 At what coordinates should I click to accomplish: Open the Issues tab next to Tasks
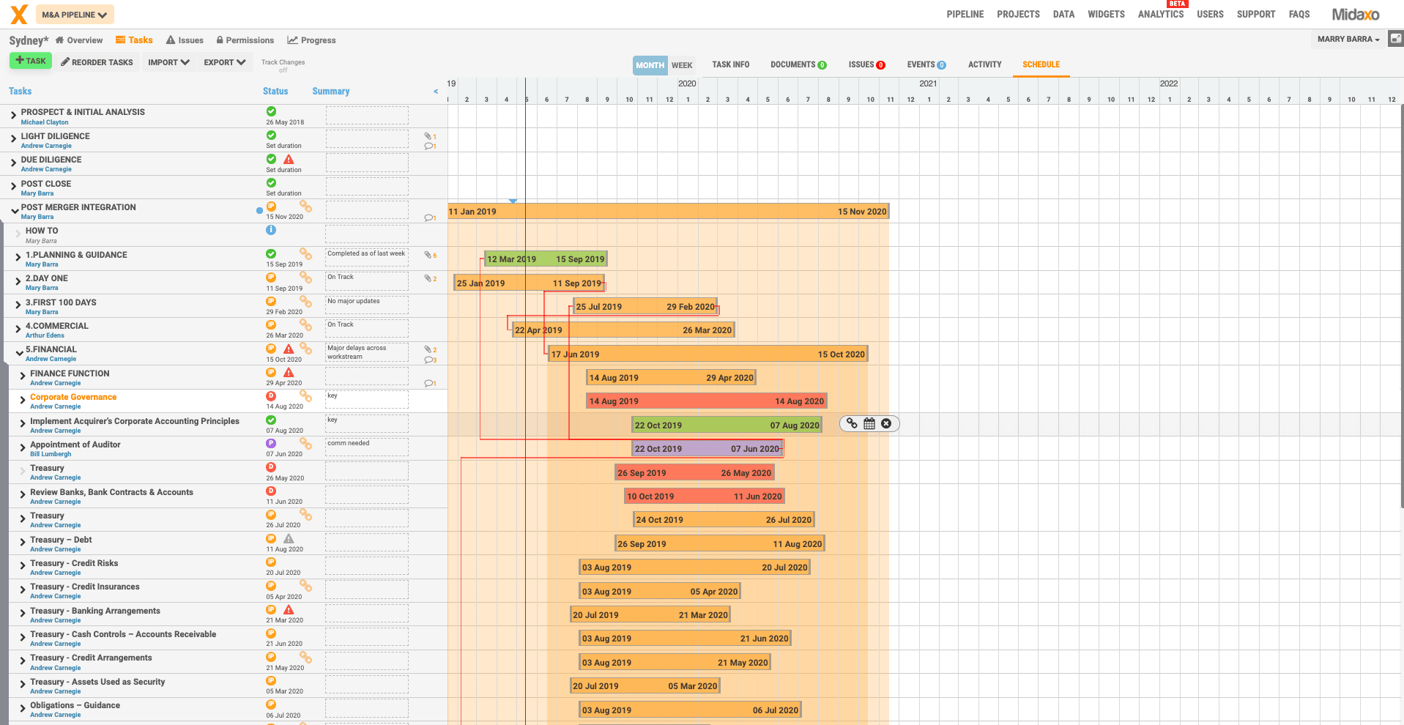185,40
